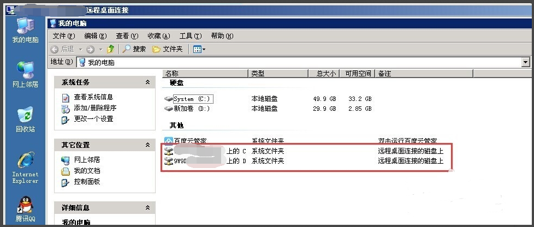Expand the address bar dropdown arrow

pos(525,62)
